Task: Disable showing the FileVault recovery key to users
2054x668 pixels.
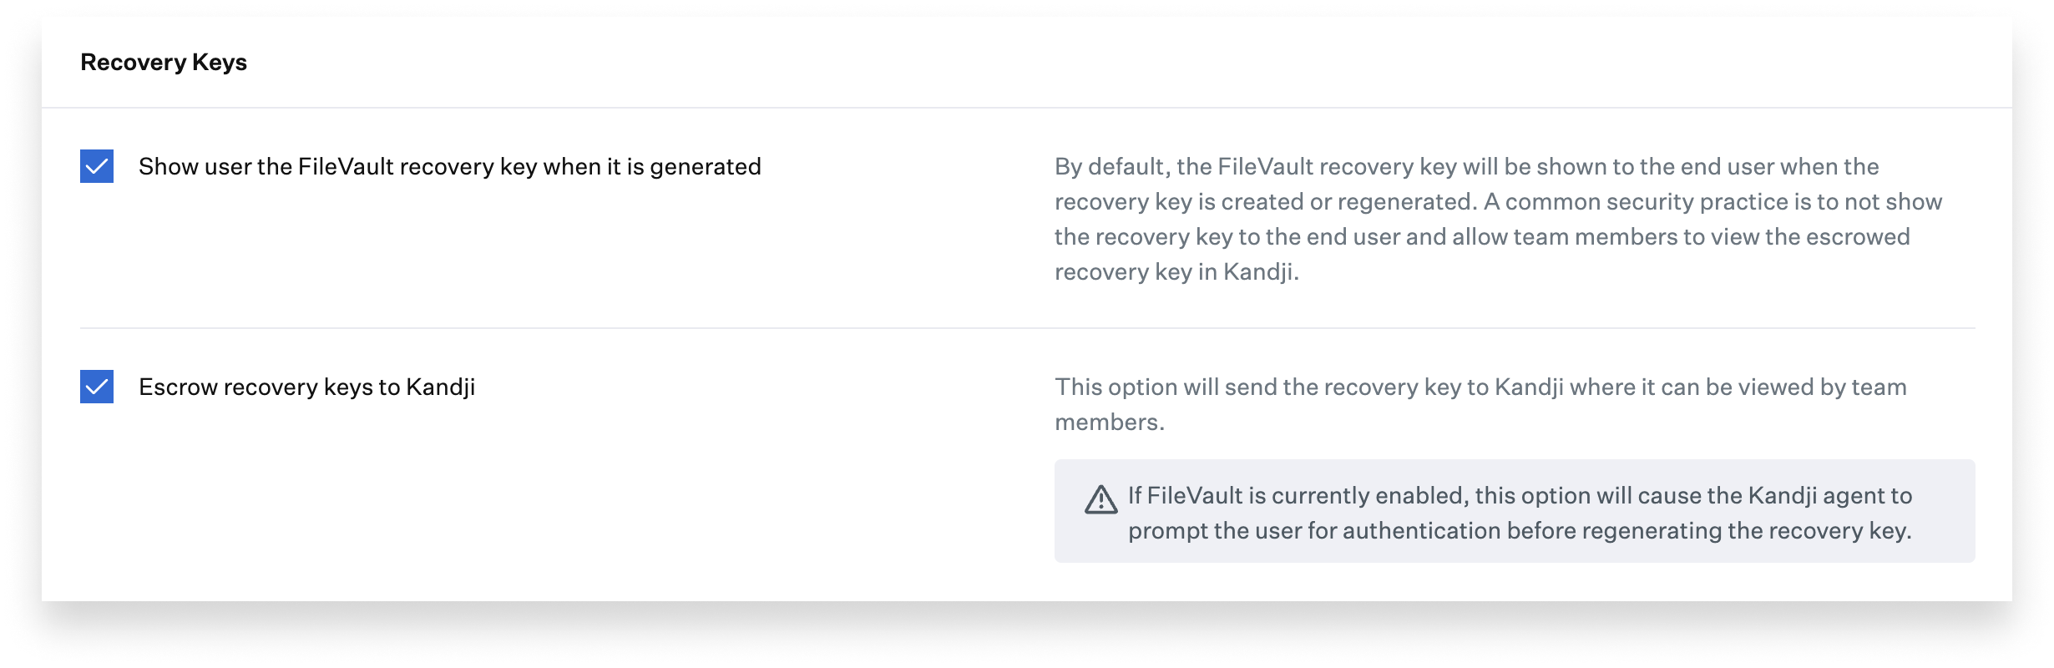Action: tap(95, 166)
